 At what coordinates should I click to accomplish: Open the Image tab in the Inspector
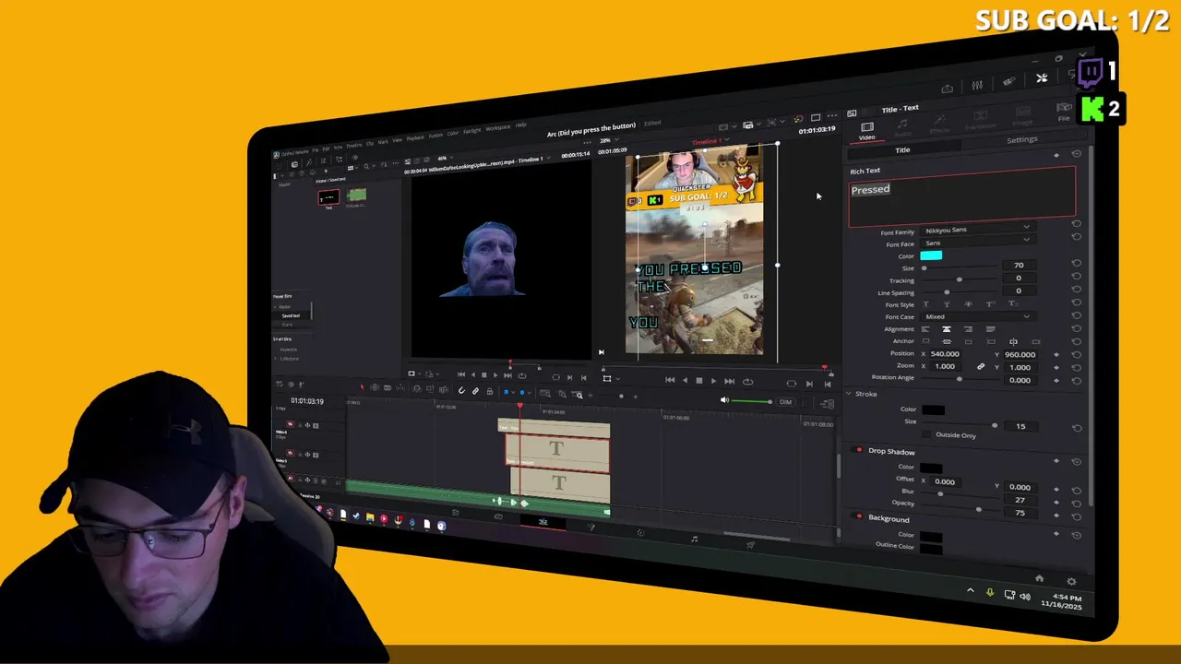tap(1021, 117)
